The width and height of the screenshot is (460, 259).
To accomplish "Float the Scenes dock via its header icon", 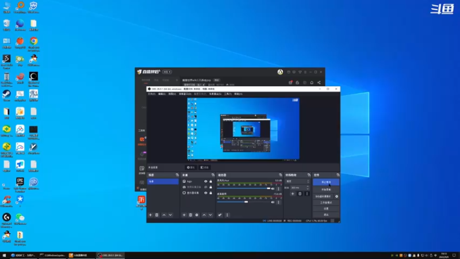I will click(177, 175).
